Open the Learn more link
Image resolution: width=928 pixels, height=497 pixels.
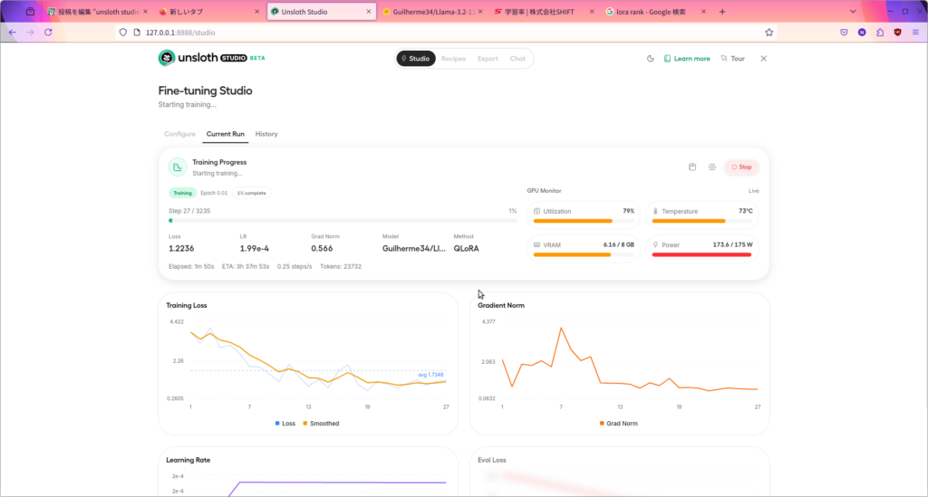(x=687, y=59)
